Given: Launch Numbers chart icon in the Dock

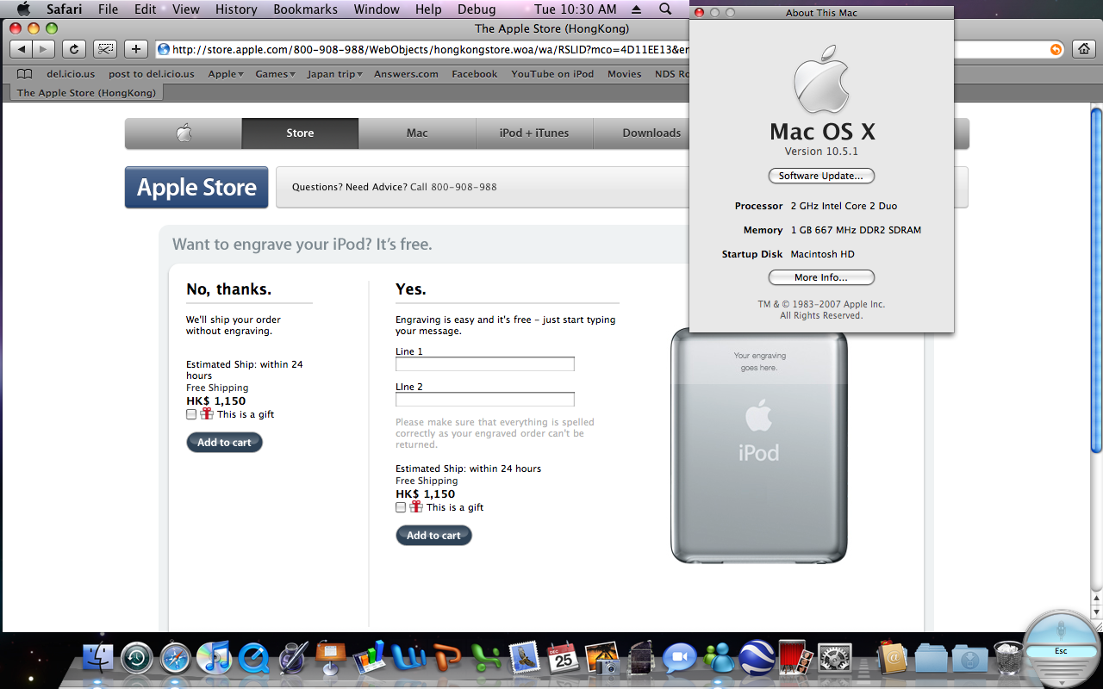Looking at the screenshot, I should [370, 659].
